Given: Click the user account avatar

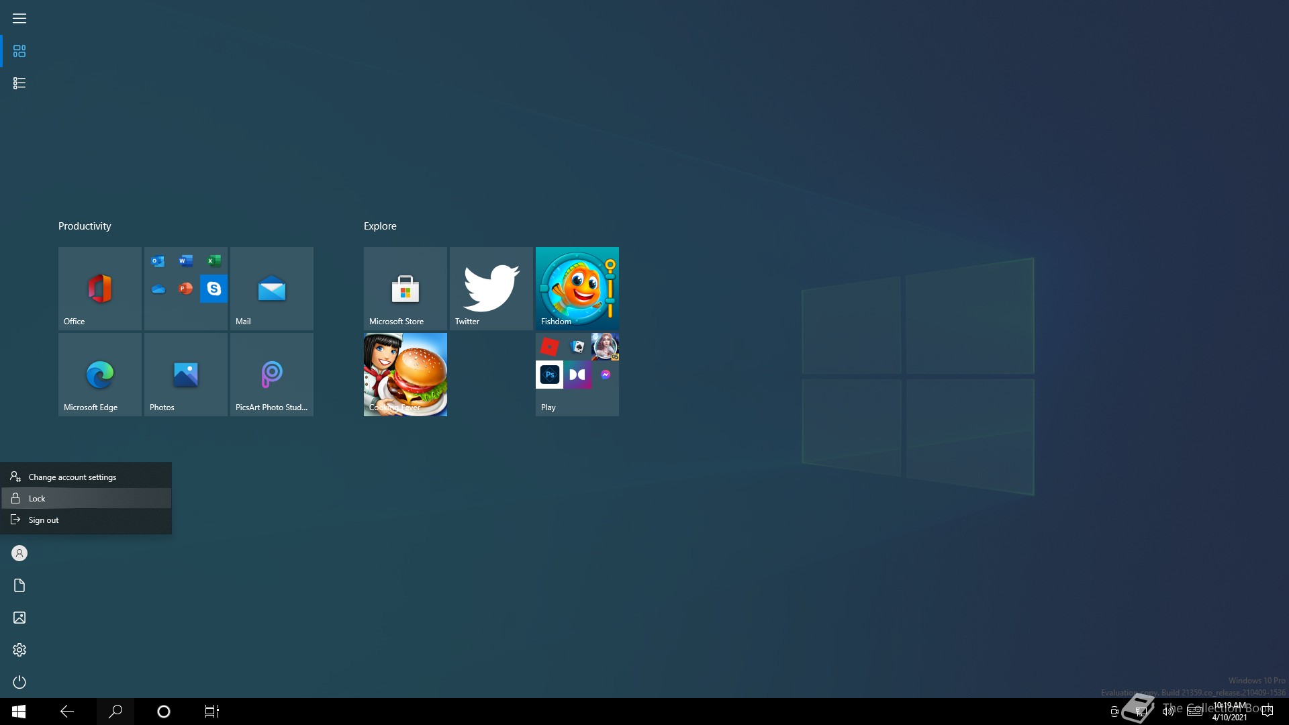Looking at the screenshot, I should coord(19,553).
